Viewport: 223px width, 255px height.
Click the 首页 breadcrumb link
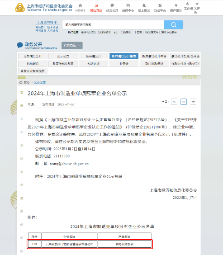point(27,82)
